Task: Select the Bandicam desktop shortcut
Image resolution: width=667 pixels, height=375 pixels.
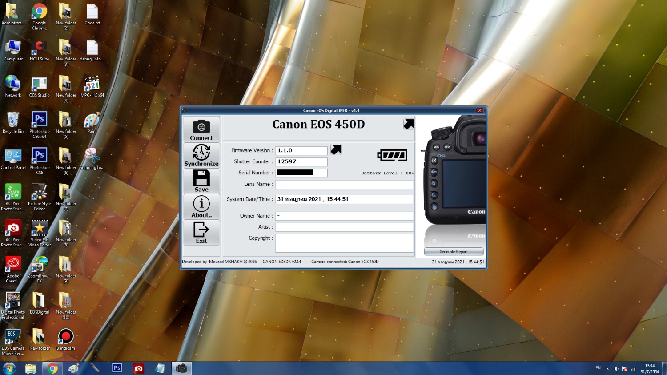Action: tap(65, 339)
